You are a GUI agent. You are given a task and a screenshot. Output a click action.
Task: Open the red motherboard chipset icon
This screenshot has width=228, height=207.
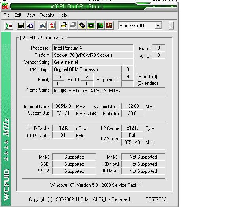coord(109,26)
